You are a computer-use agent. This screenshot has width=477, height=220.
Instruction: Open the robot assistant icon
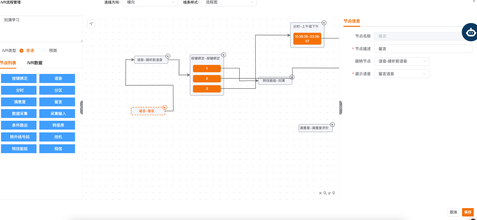point(470,32)
